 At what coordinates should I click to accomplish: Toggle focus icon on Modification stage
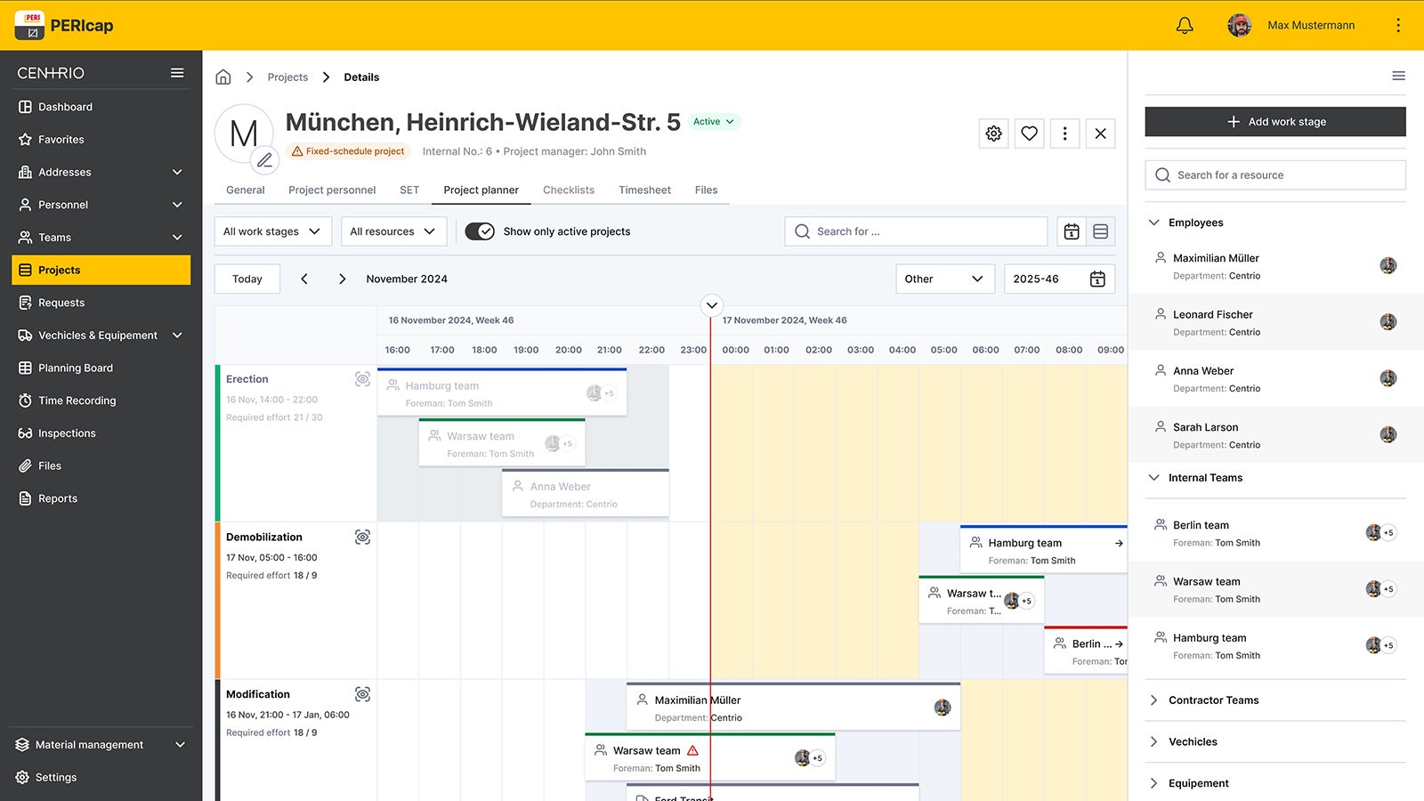point(362,694)
